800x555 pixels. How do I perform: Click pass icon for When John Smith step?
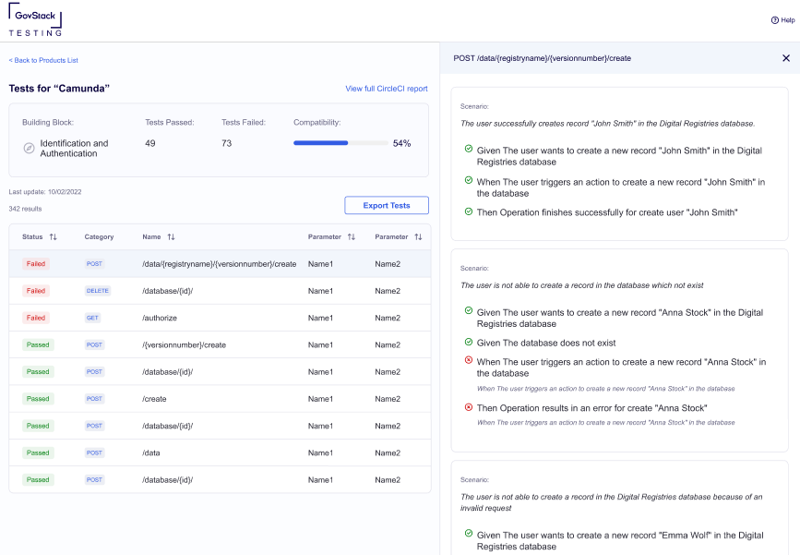pos(469,180)
